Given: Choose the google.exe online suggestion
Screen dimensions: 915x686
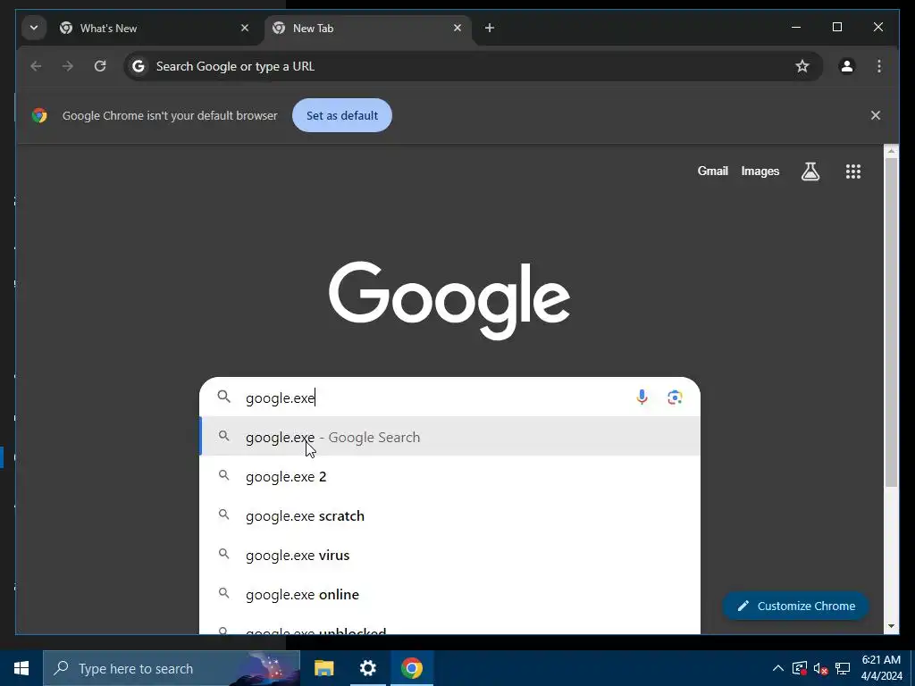Looking at the screenshot, I should (x=450, y=594).
